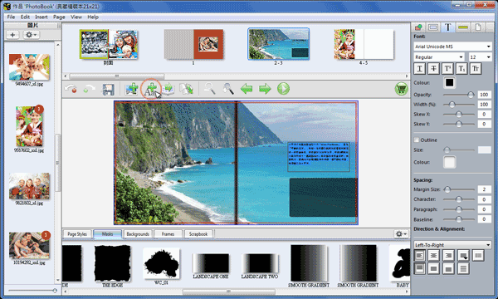The image size is (498, 299).
Task: Click the zoom in magnifier icon
Action: pos(228,89)
